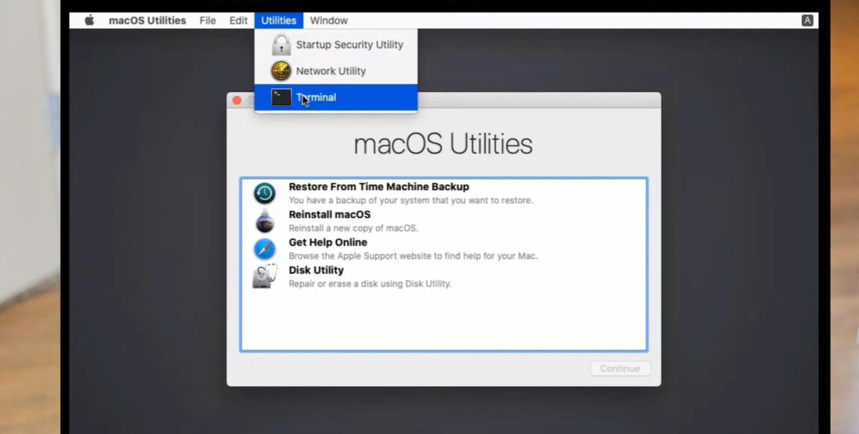
Task: Select the Reinstall macOS title
Action: tap(330, 214)
